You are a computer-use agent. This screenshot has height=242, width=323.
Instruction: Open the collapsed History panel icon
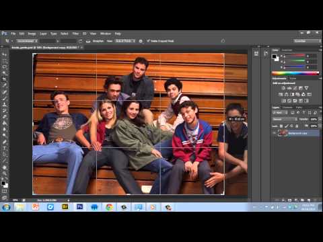pos(266,54)
